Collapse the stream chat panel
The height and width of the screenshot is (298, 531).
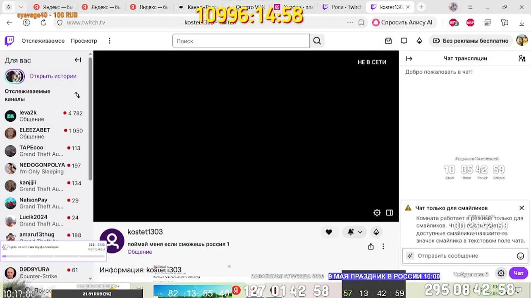[409, 58]
